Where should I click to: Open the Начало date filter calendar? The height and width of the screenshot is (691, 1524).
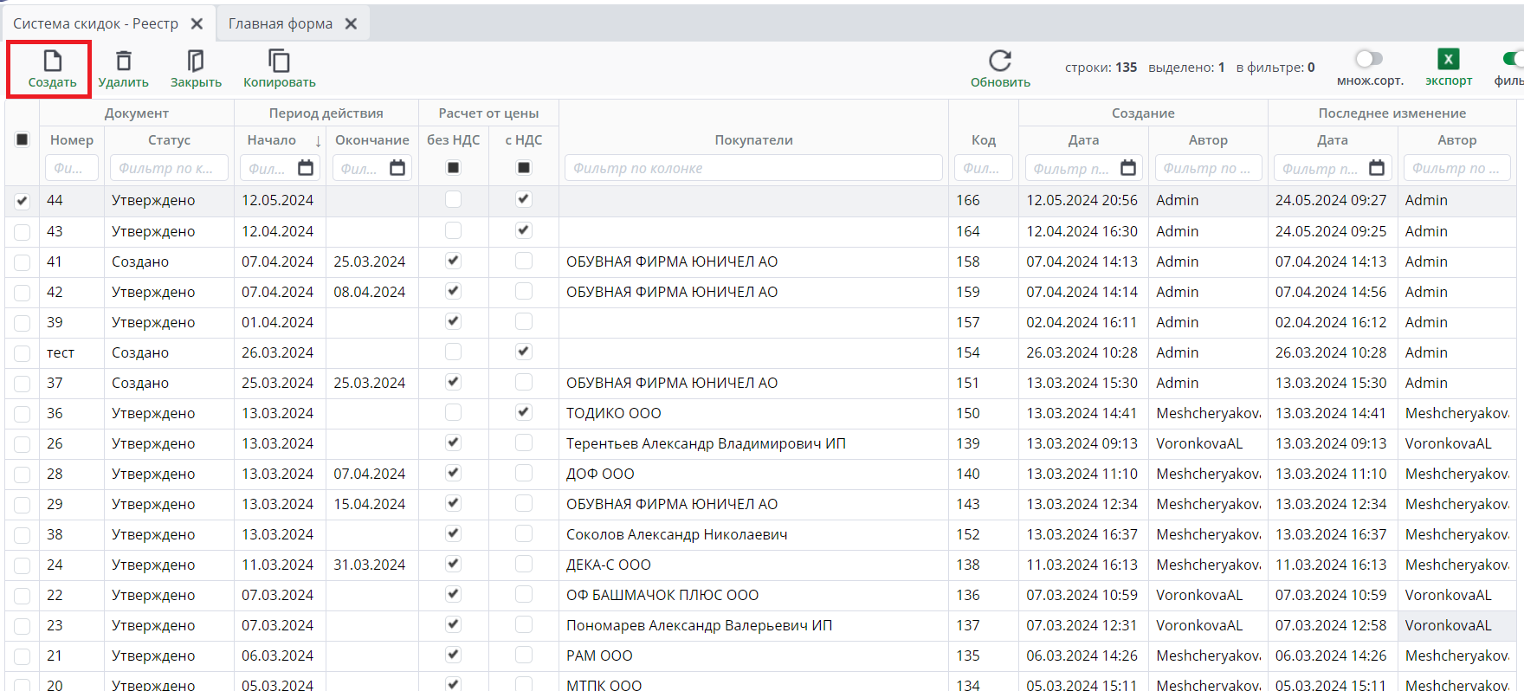(x=306, y=168)
